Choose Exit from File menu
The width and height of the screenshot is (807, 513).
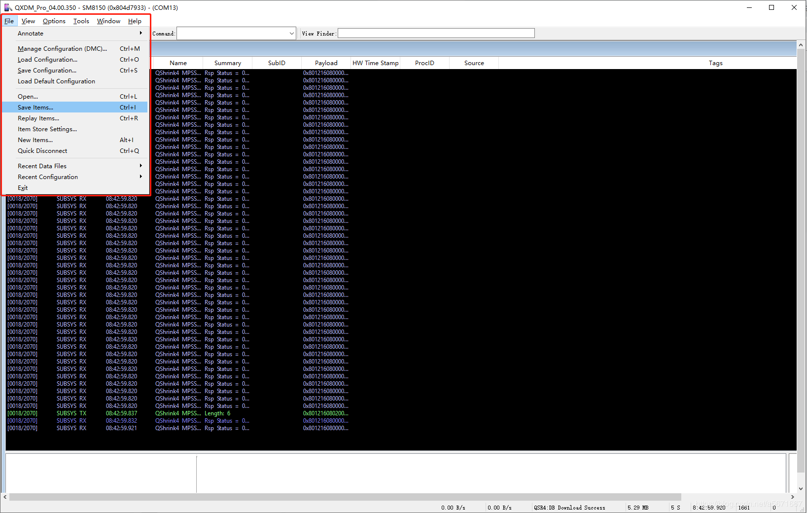tap(75, 188)
